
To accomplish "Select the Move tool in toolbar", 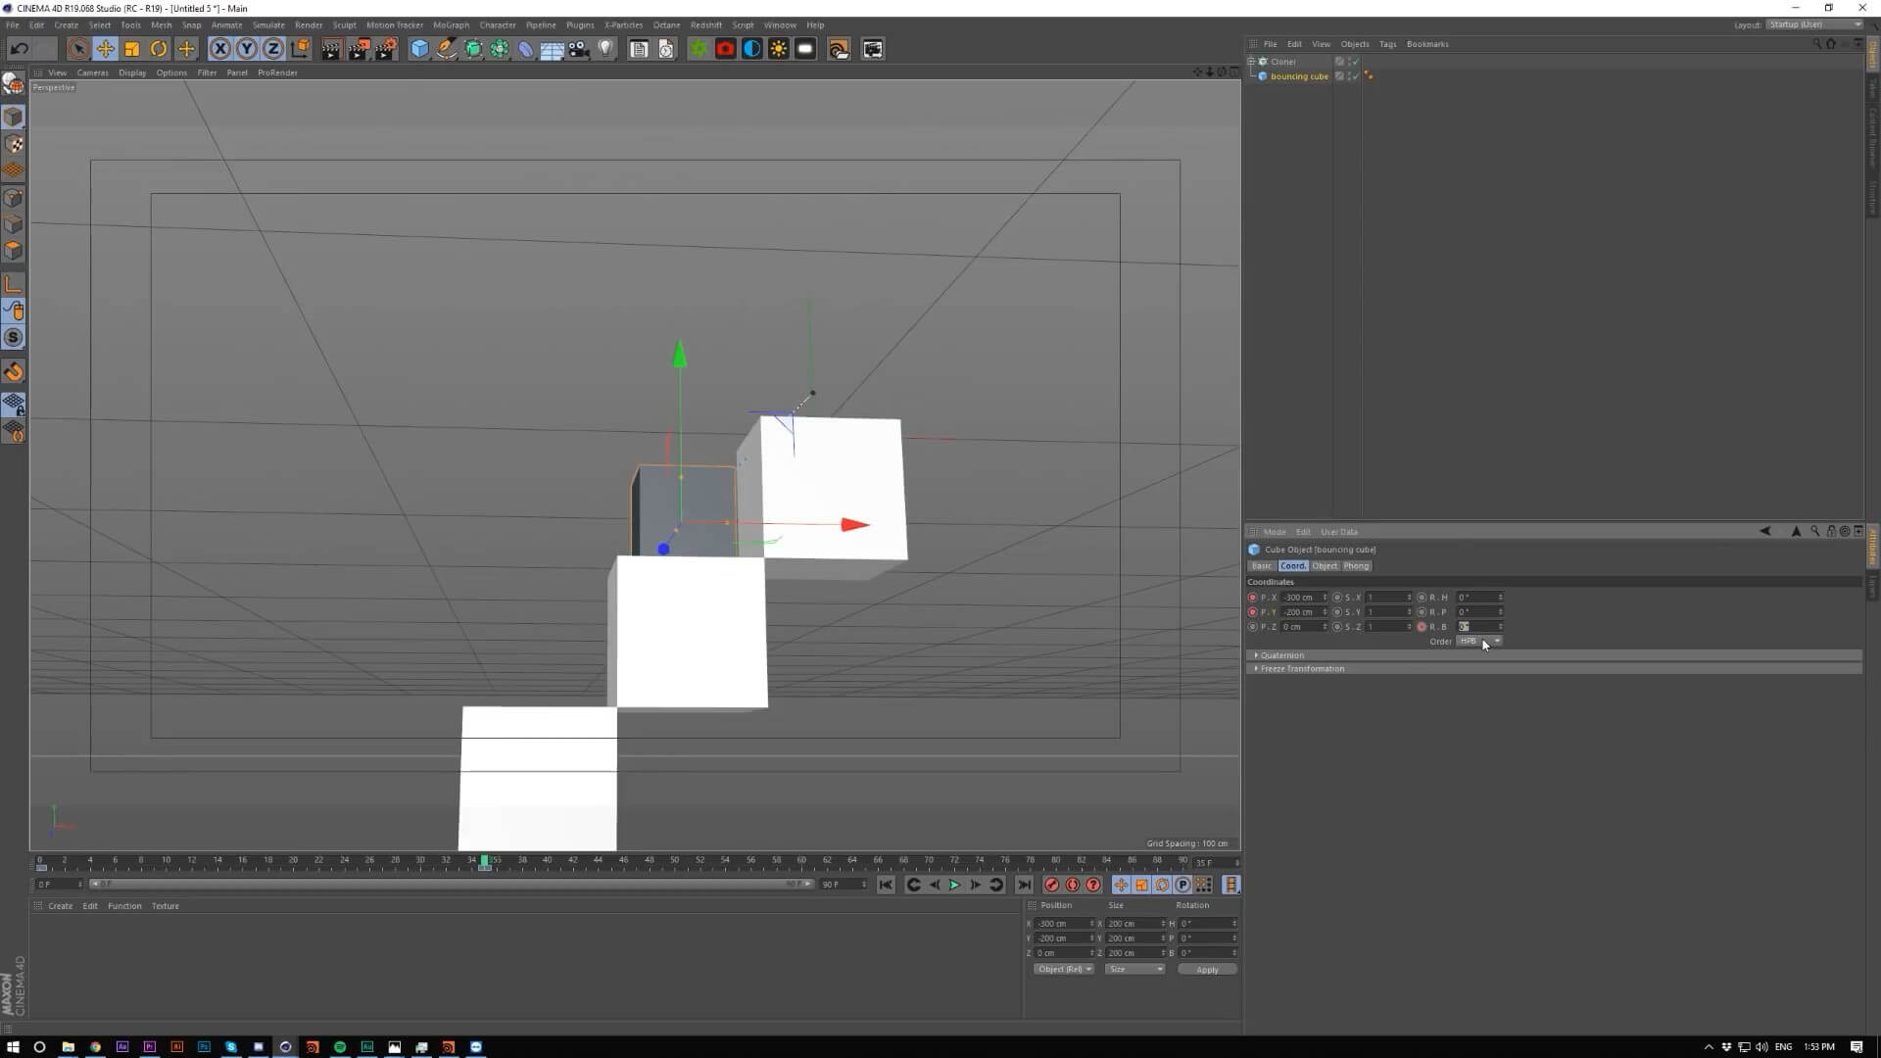I will [105, 49].
